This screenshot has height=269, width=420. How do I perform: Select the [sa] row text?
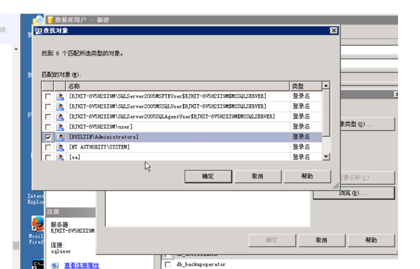(x=74, y=157)
